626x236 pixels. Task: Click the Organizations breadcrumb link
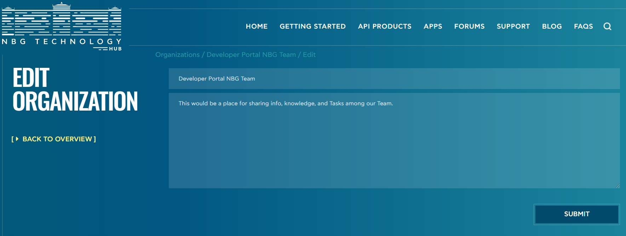177,55
